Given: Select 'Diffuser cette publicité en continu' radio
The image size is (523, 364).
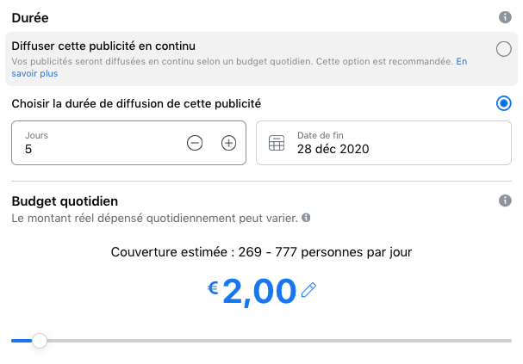Looking at the screenshot, I should pos(504,49).
